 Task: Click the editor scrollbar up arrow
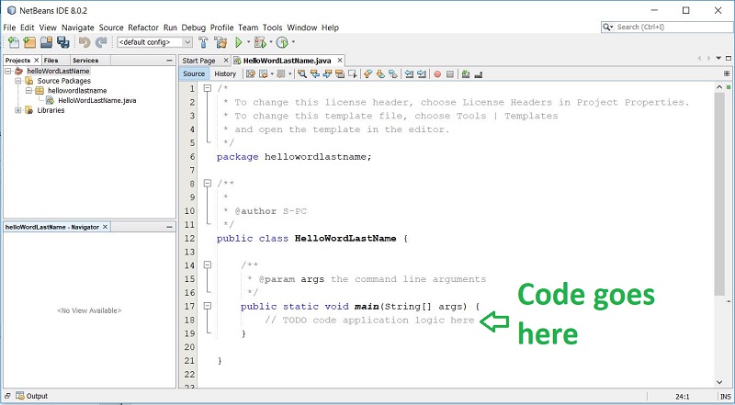pos(719,87)
